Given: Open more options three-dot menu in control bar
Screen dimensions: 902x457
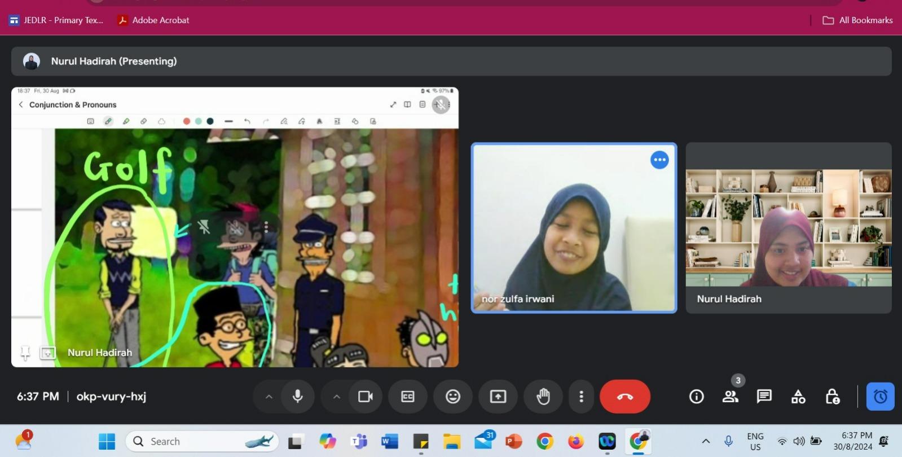Looking at the screenshot, I should click(581, 397).
